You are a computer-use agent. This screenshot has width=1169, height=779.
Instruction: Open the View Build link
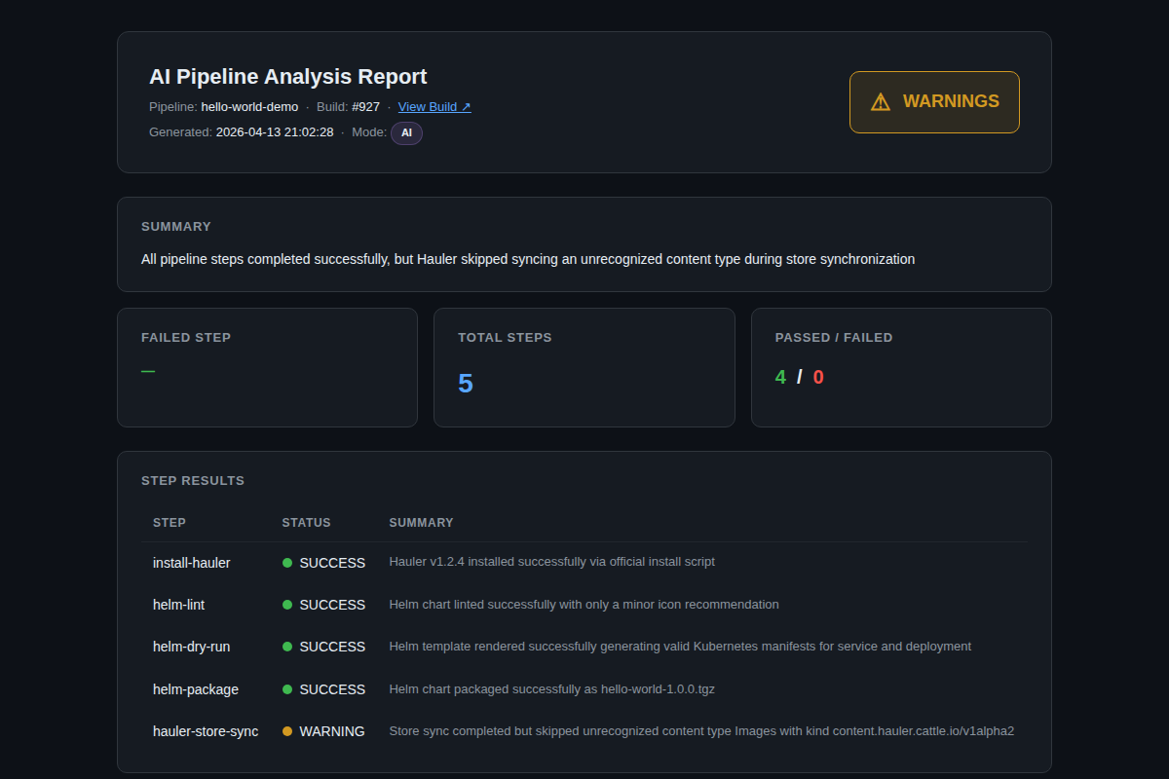434,107
